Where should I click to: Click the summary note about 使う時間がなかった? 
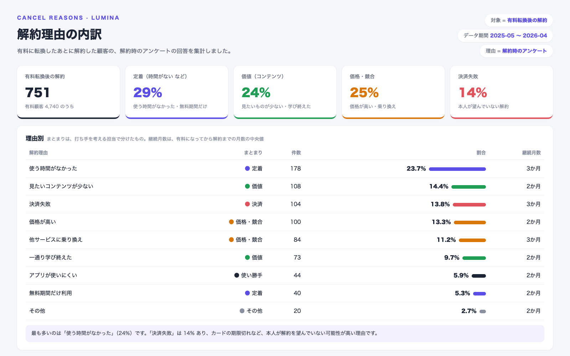[x=285, y=333]
